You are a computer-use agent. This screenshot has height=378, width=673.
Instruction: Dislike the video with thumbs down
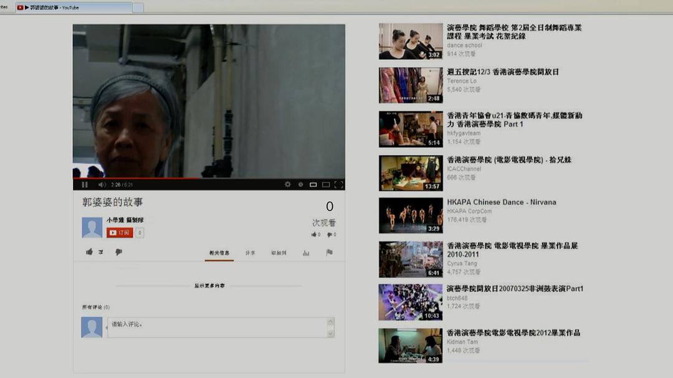(118, 252)
